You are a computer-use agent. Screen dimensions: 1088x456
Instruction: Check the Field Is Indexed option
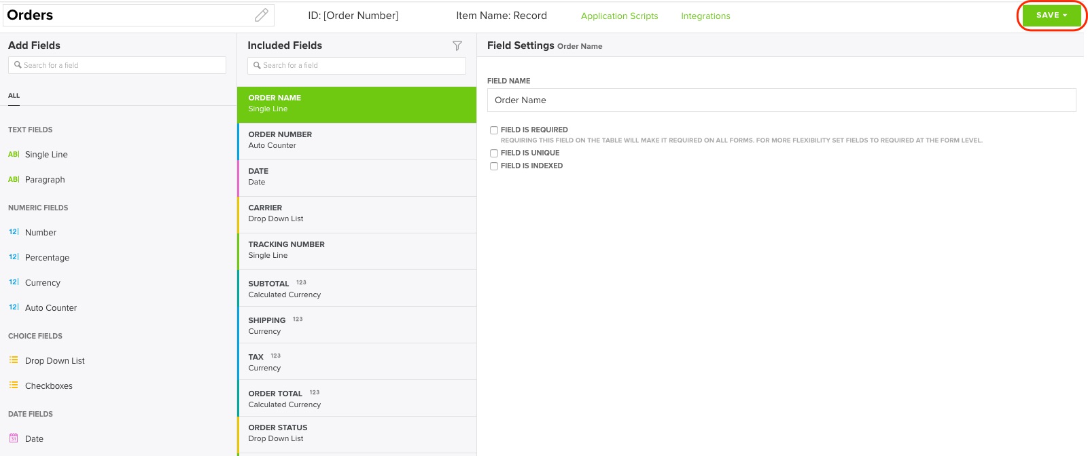(494, 166)
